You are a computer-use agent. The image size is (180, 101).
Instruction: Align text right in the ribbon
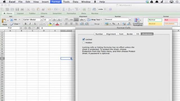76,24
